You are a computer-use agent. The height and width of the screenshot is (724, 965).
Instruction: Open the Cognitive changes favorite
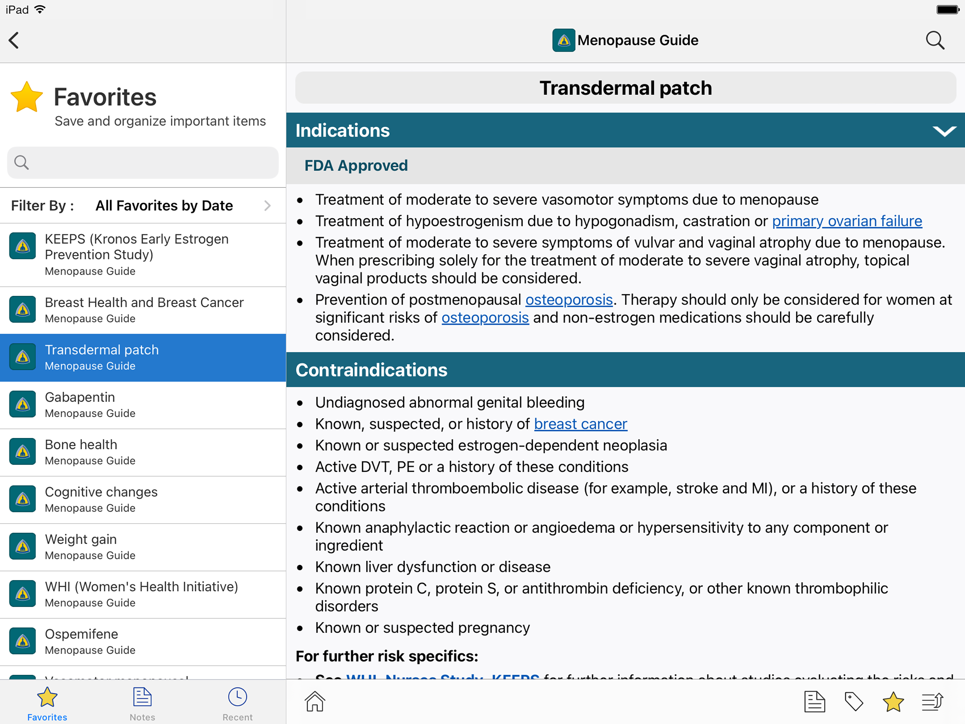pyautogui.click(x=143, y=500)
